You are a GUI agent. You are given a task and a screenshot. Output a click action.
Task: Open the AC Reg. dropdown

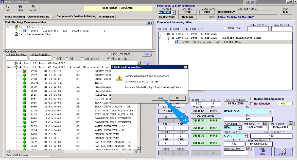174,12
